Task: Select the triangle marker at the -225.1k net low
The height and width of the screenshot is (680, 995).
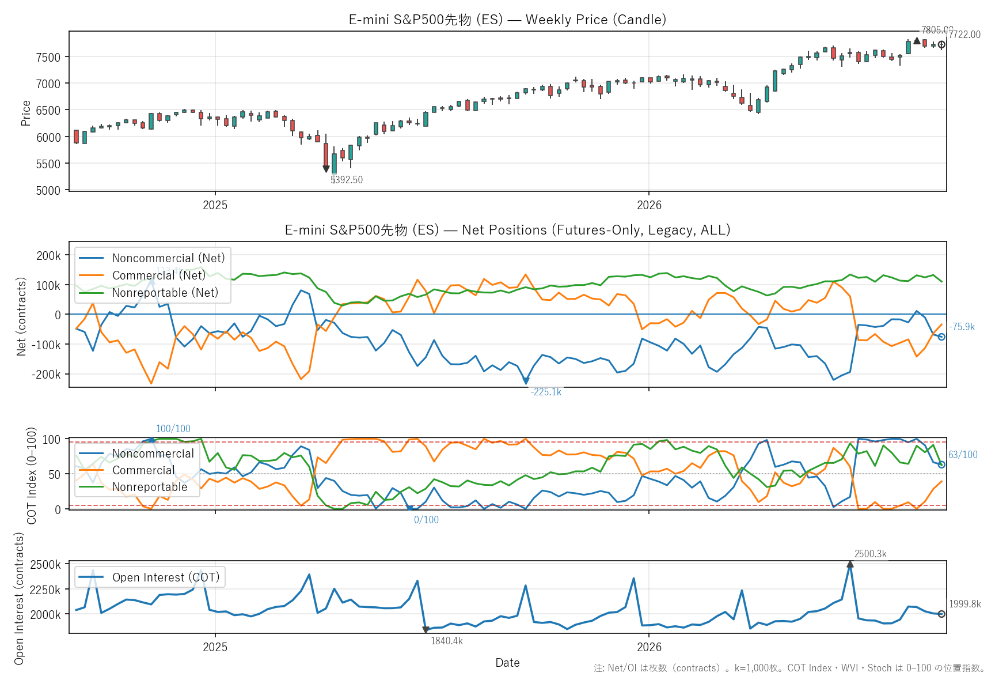Action: 526,381
